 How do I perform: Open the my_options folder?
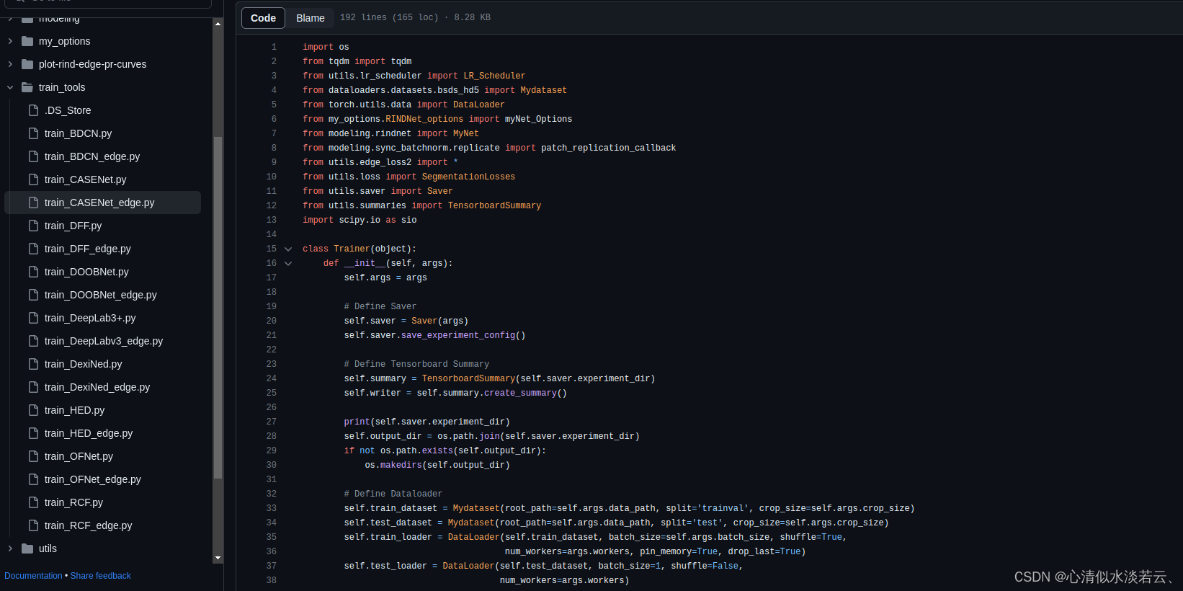(x=65, y=41)
